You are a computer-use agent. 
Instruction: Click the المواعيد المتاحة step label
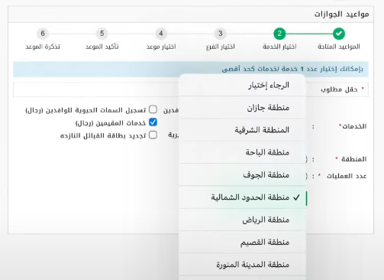pos(339,47)
